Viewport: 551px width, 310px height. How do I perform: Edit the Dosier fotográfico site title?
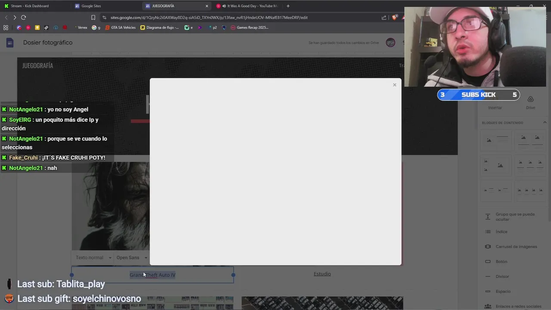pyautogui.click(x=48, y=43)
